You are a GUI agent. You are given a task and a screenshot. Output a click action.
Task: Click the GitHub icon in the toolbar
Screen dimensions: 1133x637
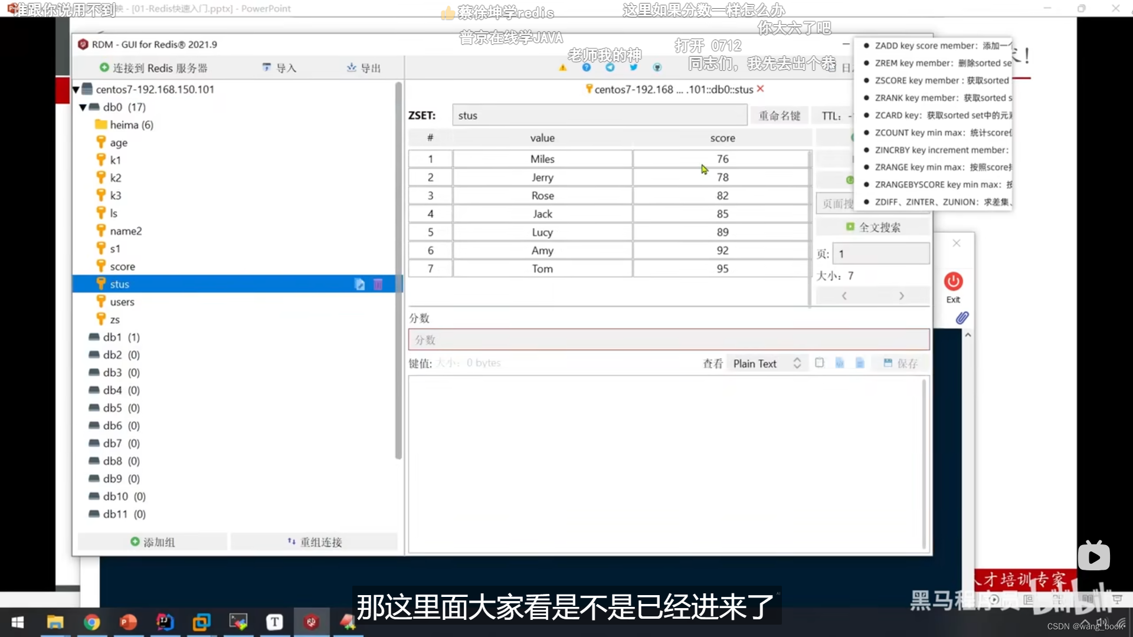coord(657,67)
